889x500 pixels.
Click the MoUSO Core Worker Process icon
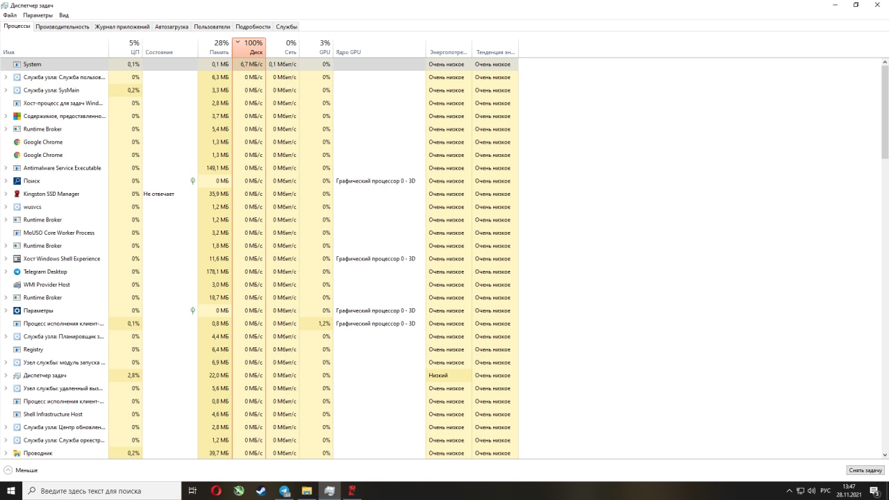17,233
